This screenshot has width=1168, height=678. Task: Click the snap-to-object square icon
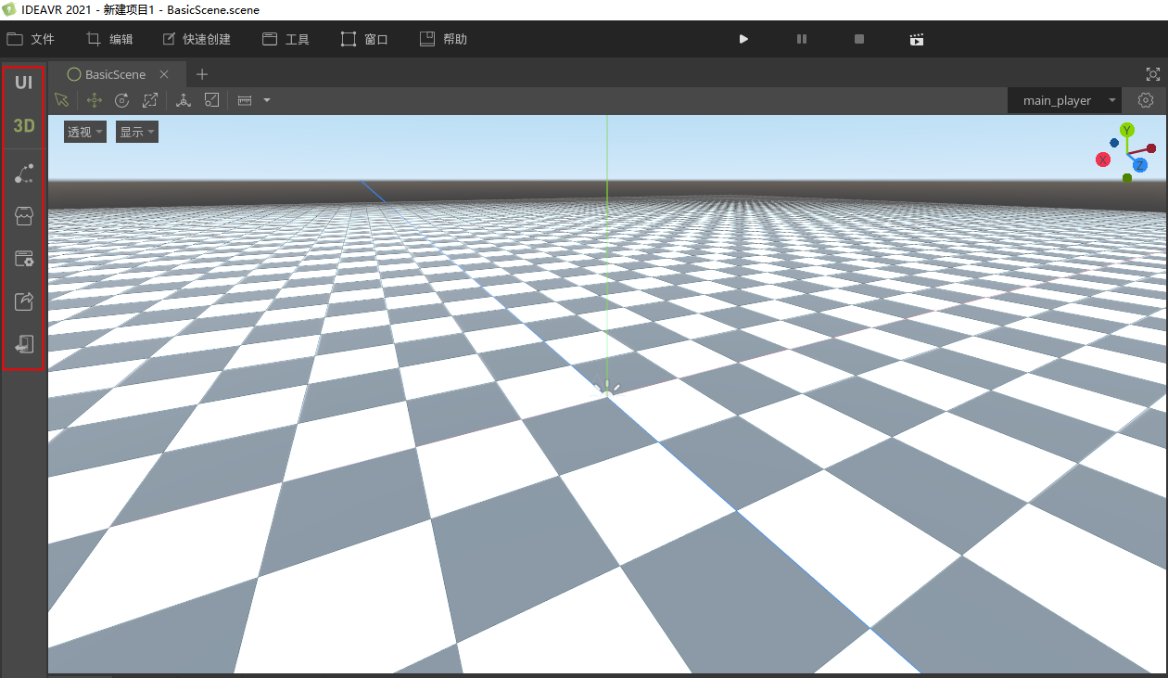(211, 100)
